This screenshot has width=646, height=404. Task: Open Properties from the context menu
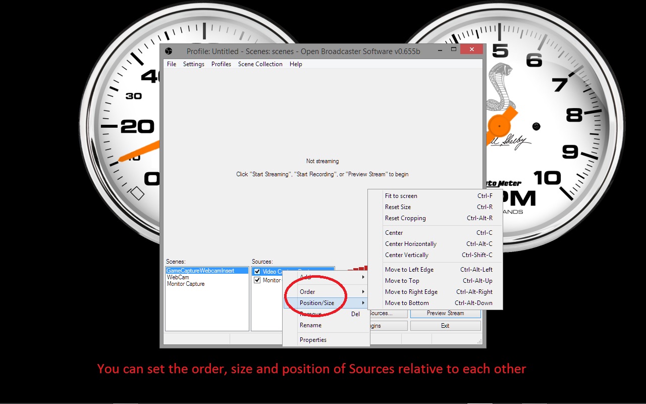pyautogui.click(x=326, y=340)
